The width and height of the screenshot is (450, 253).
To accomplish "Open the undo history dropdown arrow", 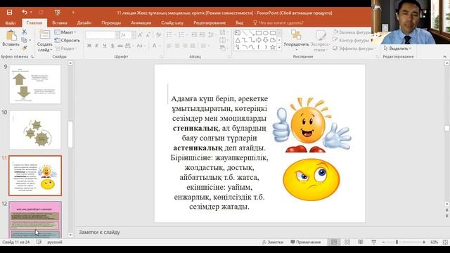I will pos(31,13).
